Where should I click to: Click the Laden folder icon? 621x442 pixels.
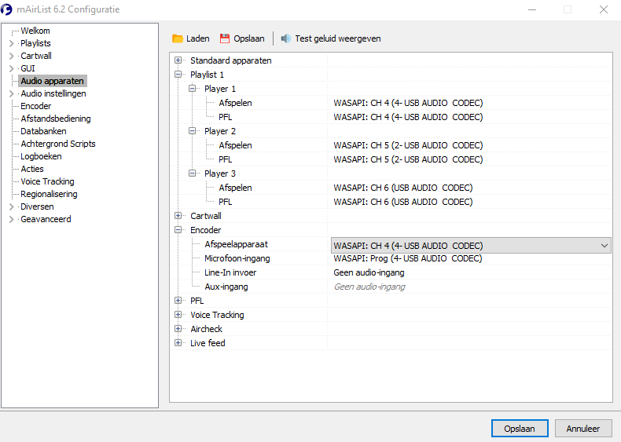click(x=178, y=38)
